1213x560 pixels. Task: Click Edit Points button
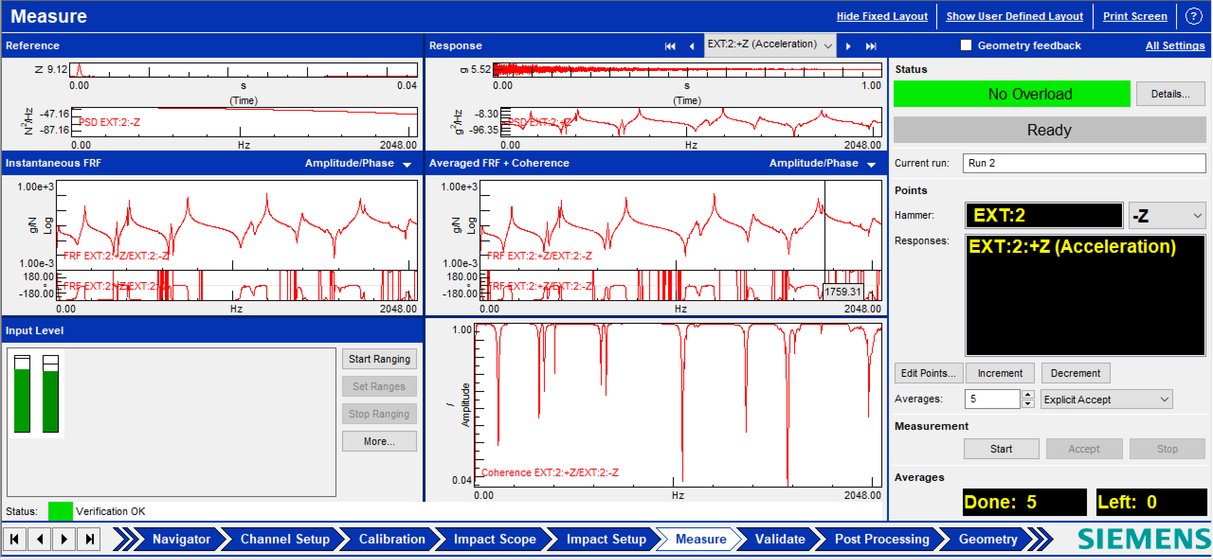tap(928, 373)
